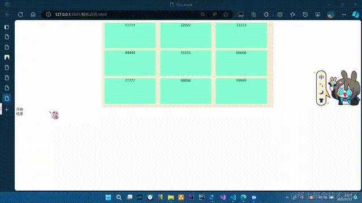Image resolution: width=362 pixels, height=203 pixels.
Task: Activate the Read aloud icon
Action: click(214, 14)
